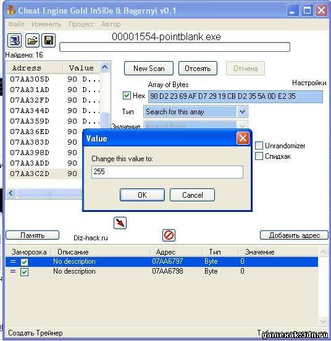Screen dimensions: 331x341
Task: Click No description of row 07AA6797
Action: tap(74, 261)
